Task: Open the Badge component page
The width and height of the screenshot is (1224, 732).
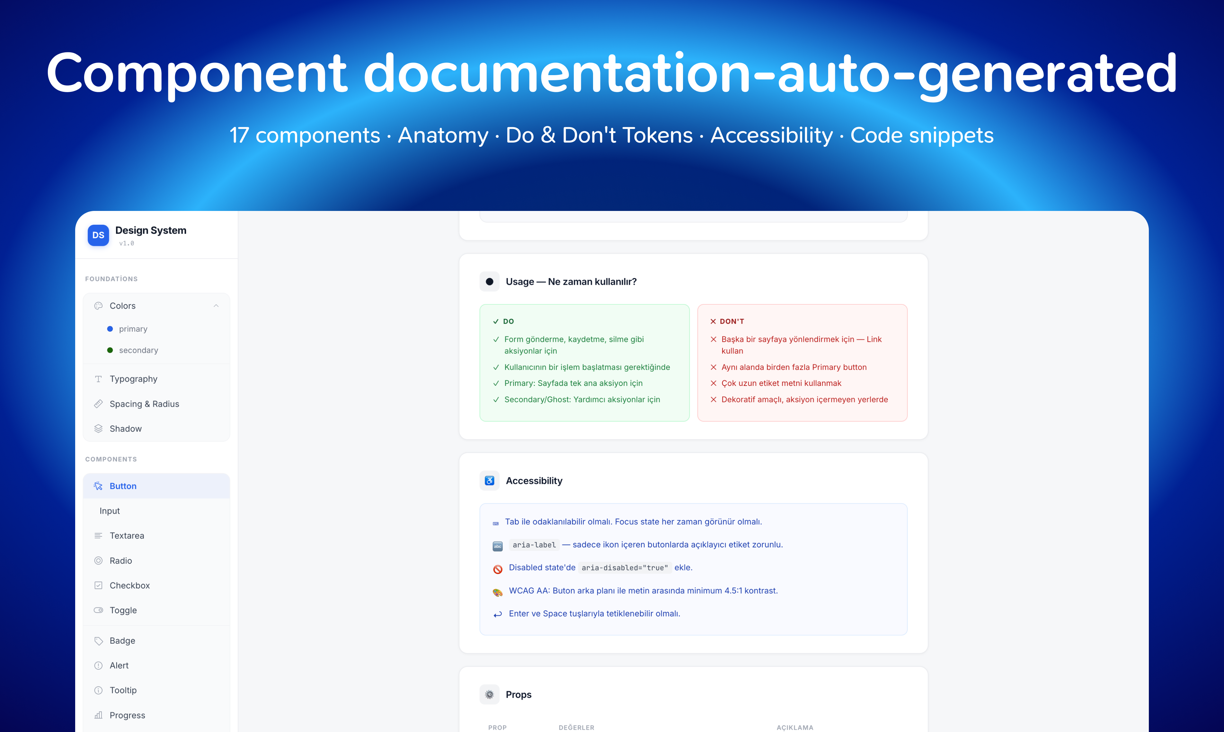Action: 156,641
